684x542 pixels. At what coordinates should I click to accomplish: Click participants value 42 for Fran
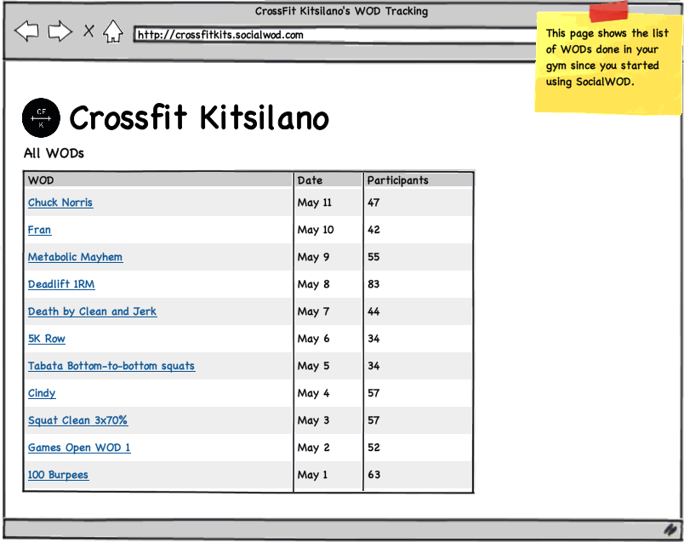coord(373,230)
